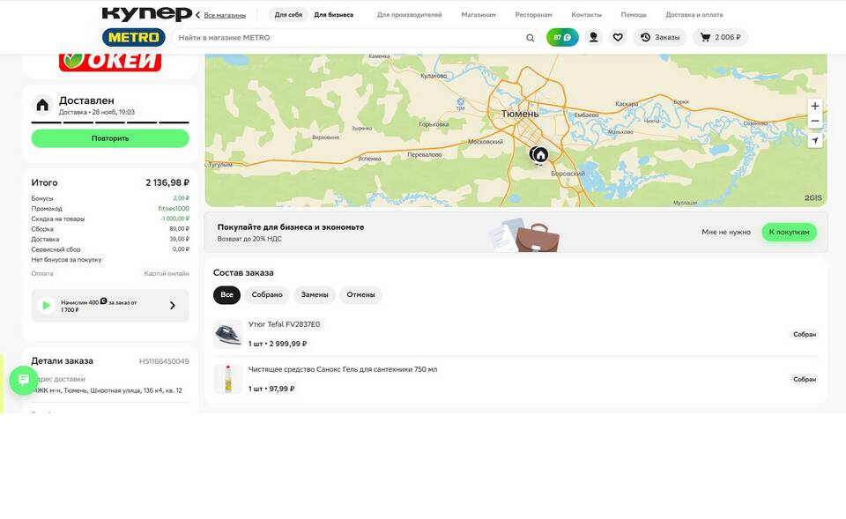Screen dimensions: 846x519
Task: Zoom in on the map
Action: point(814,106)
